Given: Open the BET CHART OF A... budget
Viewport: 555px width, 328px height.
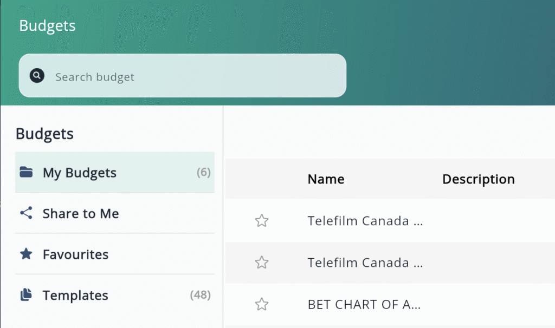Looking at the screenshot, I should 364,304.
